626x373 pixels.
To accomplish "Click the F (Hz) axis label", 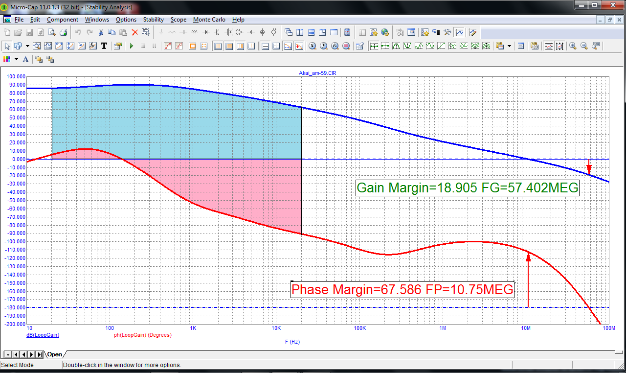I will click(292, 342).
